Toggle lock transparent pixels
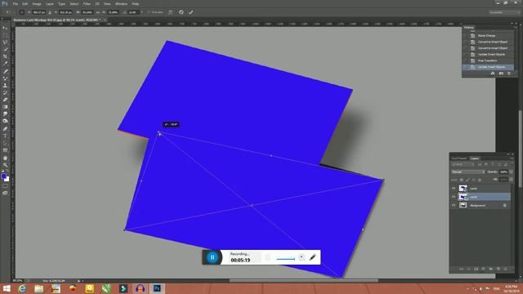The image size is (523, 294). [461, 180]
